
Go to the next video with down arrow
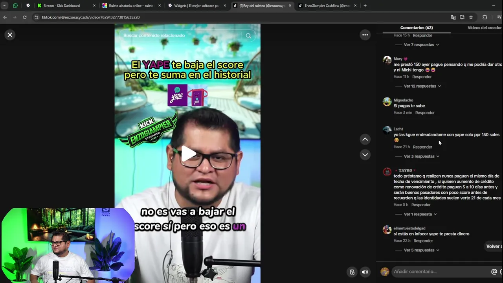point(365,155)
